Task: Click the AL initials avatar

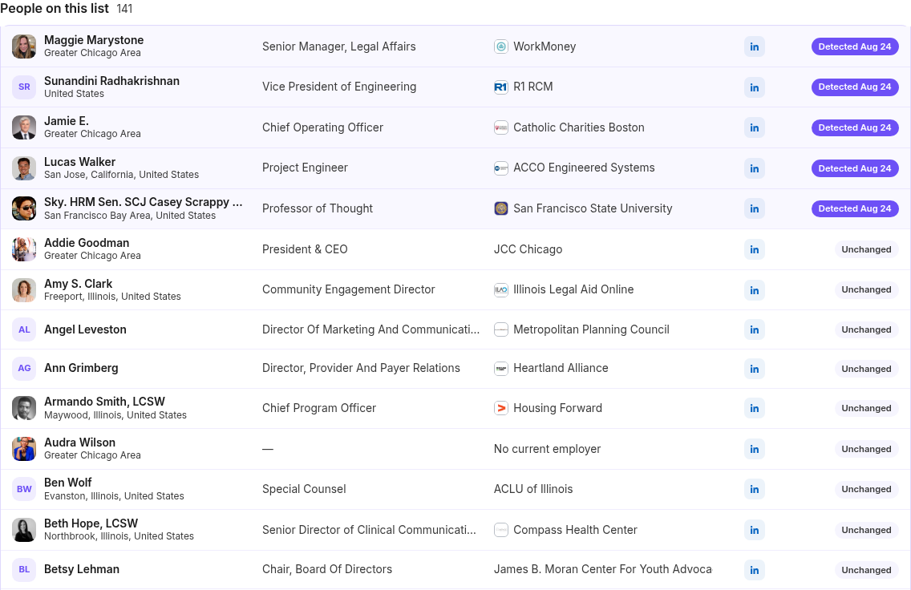Action: pos(24,329)
